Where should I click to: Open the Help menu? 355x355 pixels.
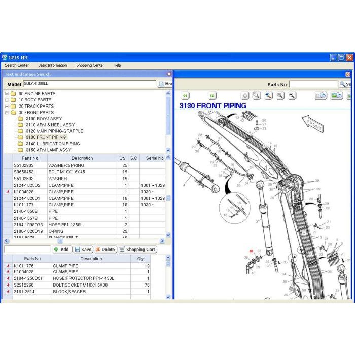point(117,65)
